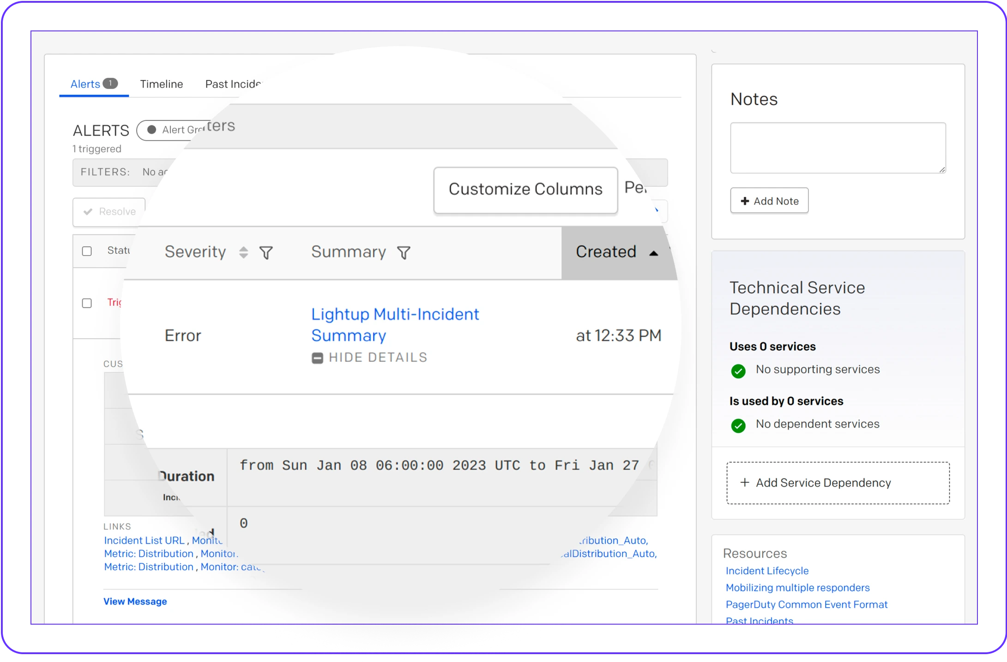Click green check beside No dependent services

pos(738,425)
